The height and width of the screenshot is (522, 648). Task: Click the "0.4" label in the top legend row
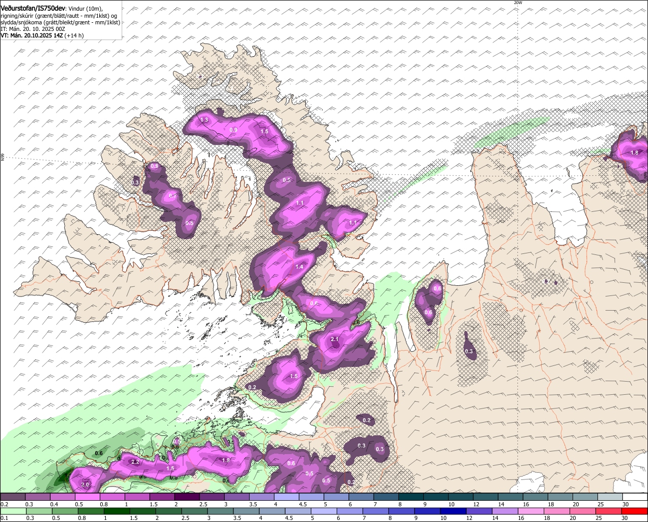tap(54, 505)
